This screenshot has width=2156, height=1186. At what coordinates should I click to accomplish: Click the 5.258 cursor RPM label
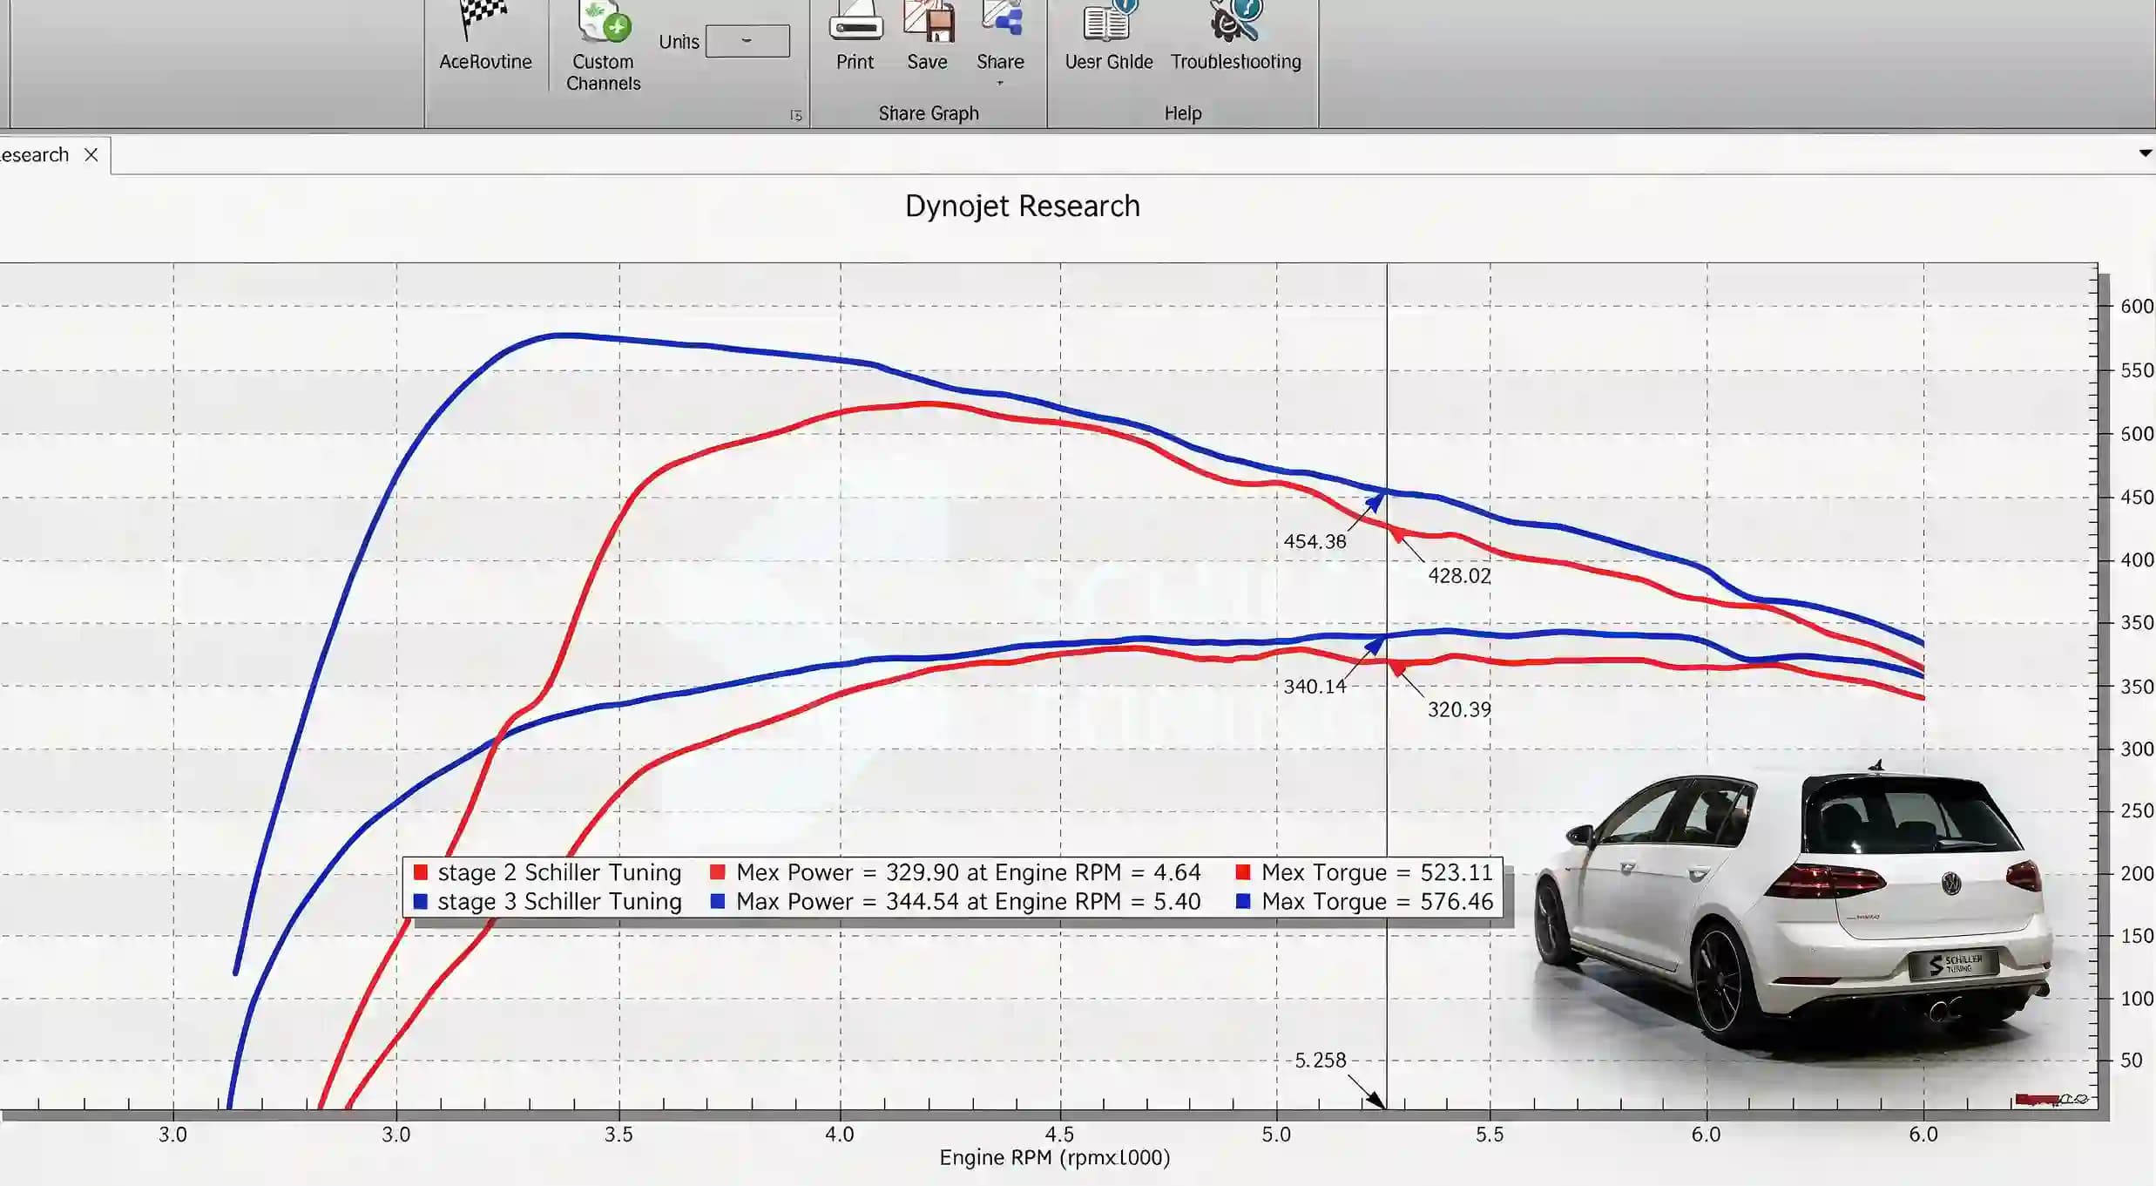[1320, 1061]
